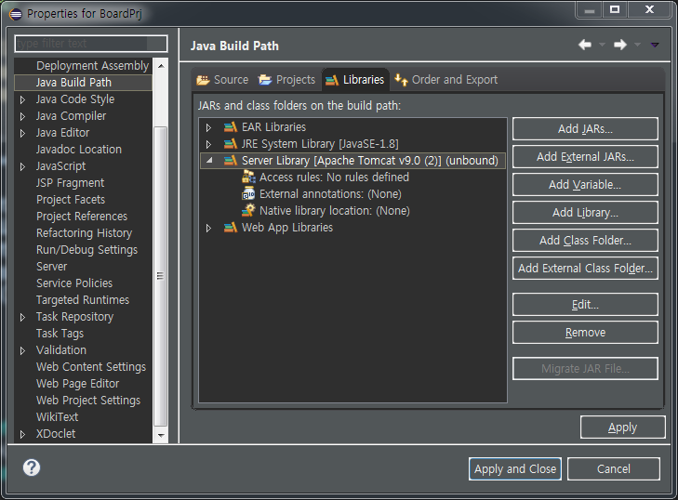Click Add Class Folder... button
This screenshot has width=678, height=500.
585,241
